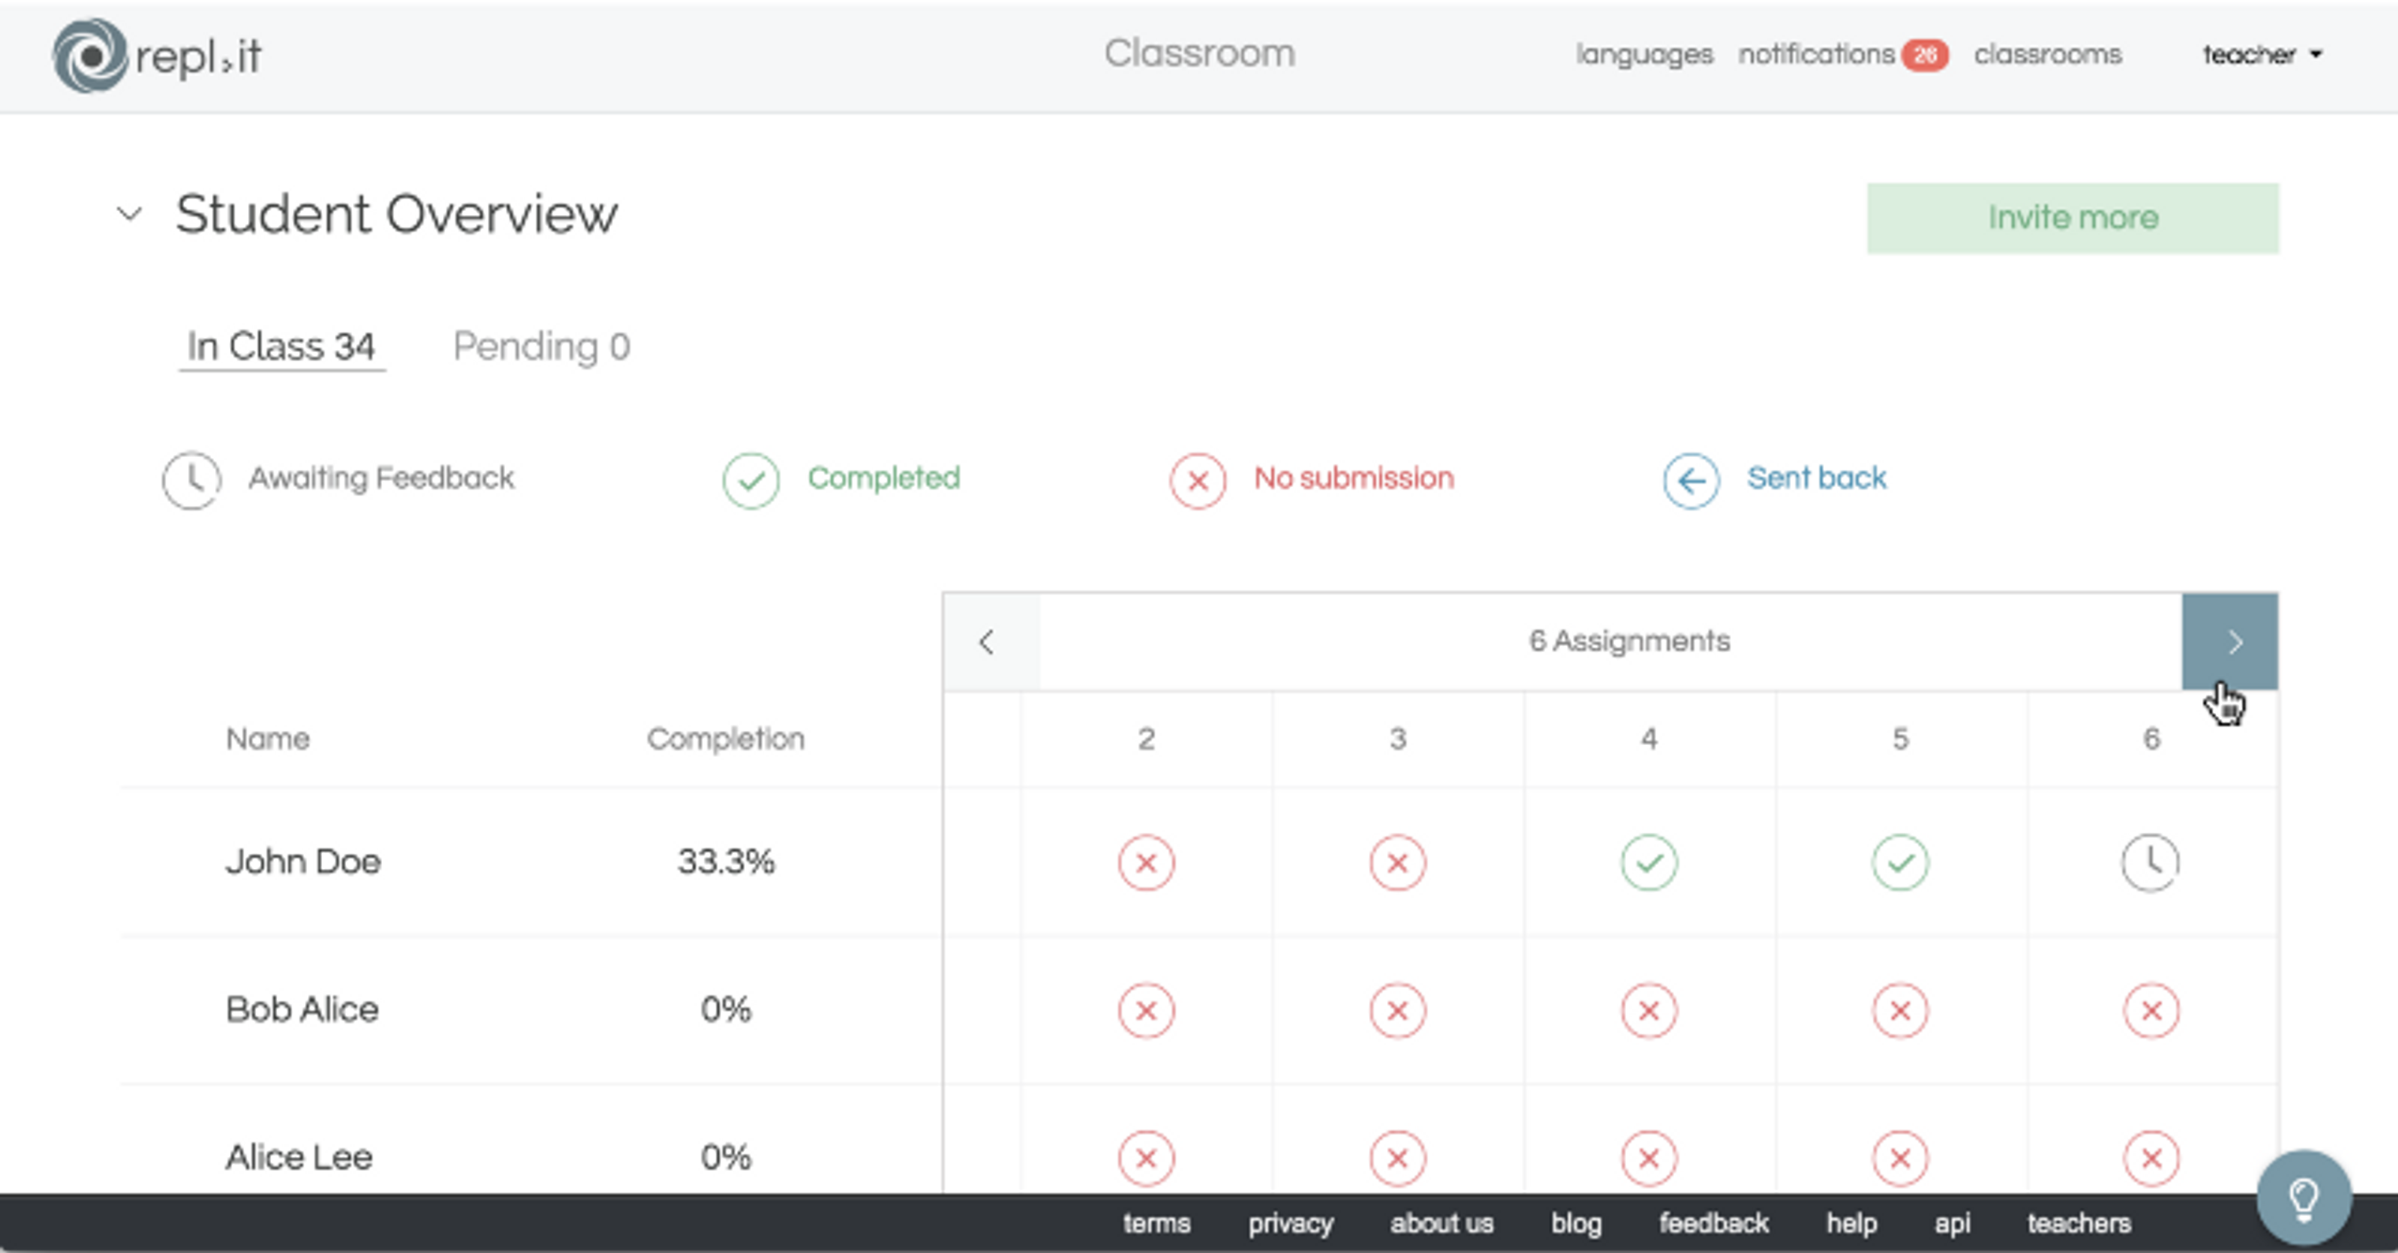The width and height of the screenshot is (2398, 1253).
Task: Switch to the Pending 0 tab
Action: [x=541, y=346]
